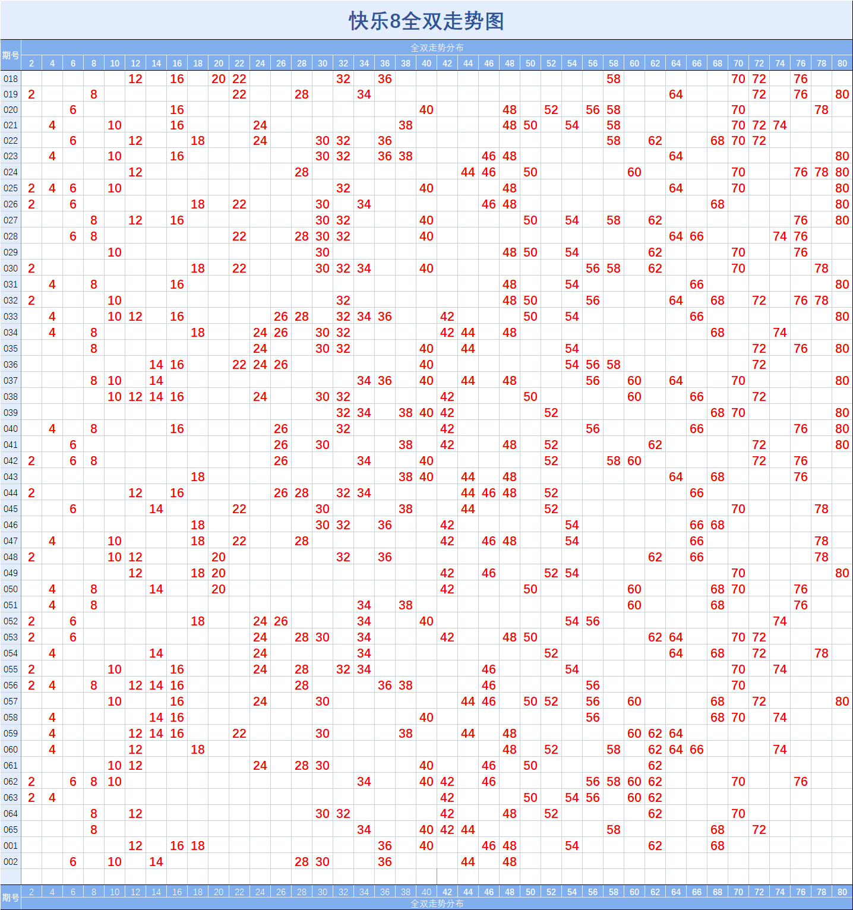Image resolution: width=853 pixels, height=910 pixels.
Task: Click period number 049
Action: pyautogui.click(x=11, y=573)
